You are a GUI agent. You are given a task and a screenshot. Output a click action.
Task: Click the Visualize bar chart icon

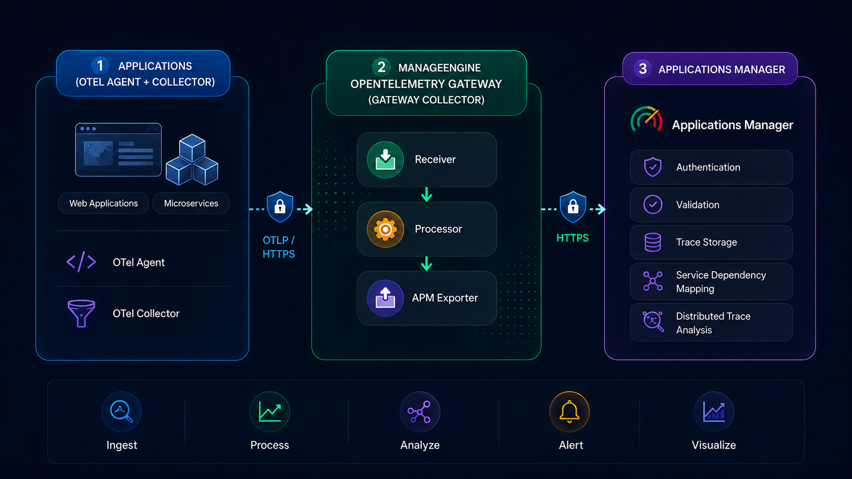pyautogui.click(x=714, y=411)
